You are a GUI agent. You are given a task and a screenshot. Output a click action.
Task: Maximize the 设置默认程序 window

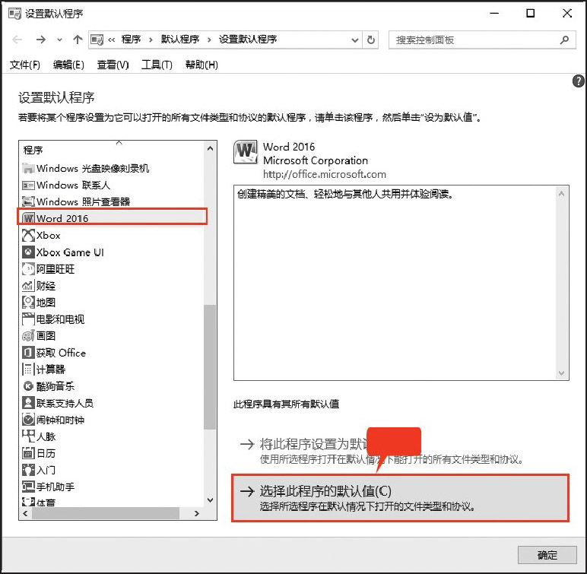[530, 14]
